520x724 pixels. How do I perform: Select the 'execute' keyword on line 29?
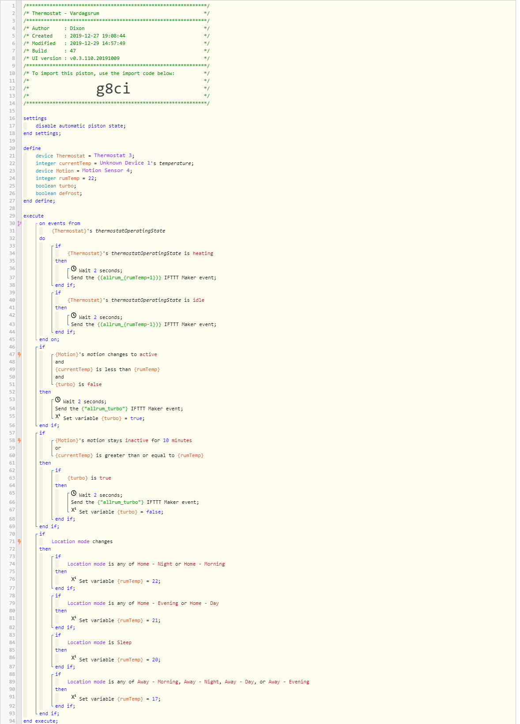pyautogui.click(x=34, y=216)
